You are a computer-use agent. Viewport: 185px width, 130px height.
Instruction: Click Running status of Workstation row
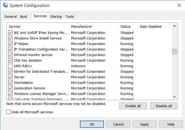(127, 83)
